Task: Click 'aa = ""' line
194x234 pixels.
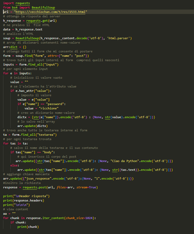Action: (9, 214)
